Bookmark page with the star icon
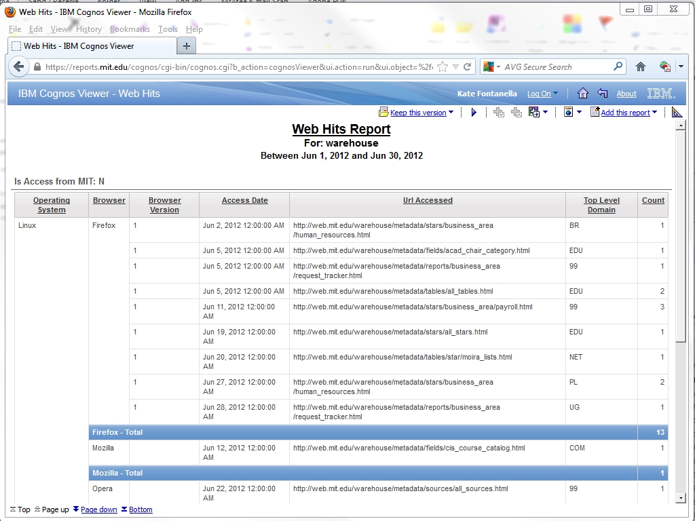Image resolution: width=695 pixels, height=521 pixels. [443, 66]
